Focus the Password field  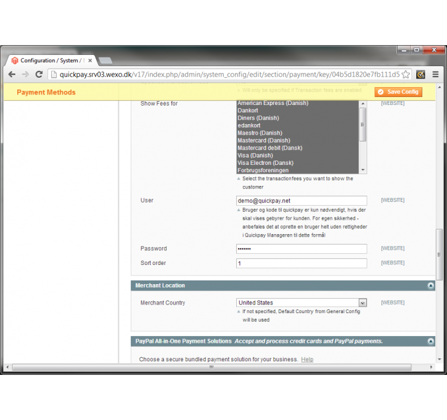(x=301, y=249)
